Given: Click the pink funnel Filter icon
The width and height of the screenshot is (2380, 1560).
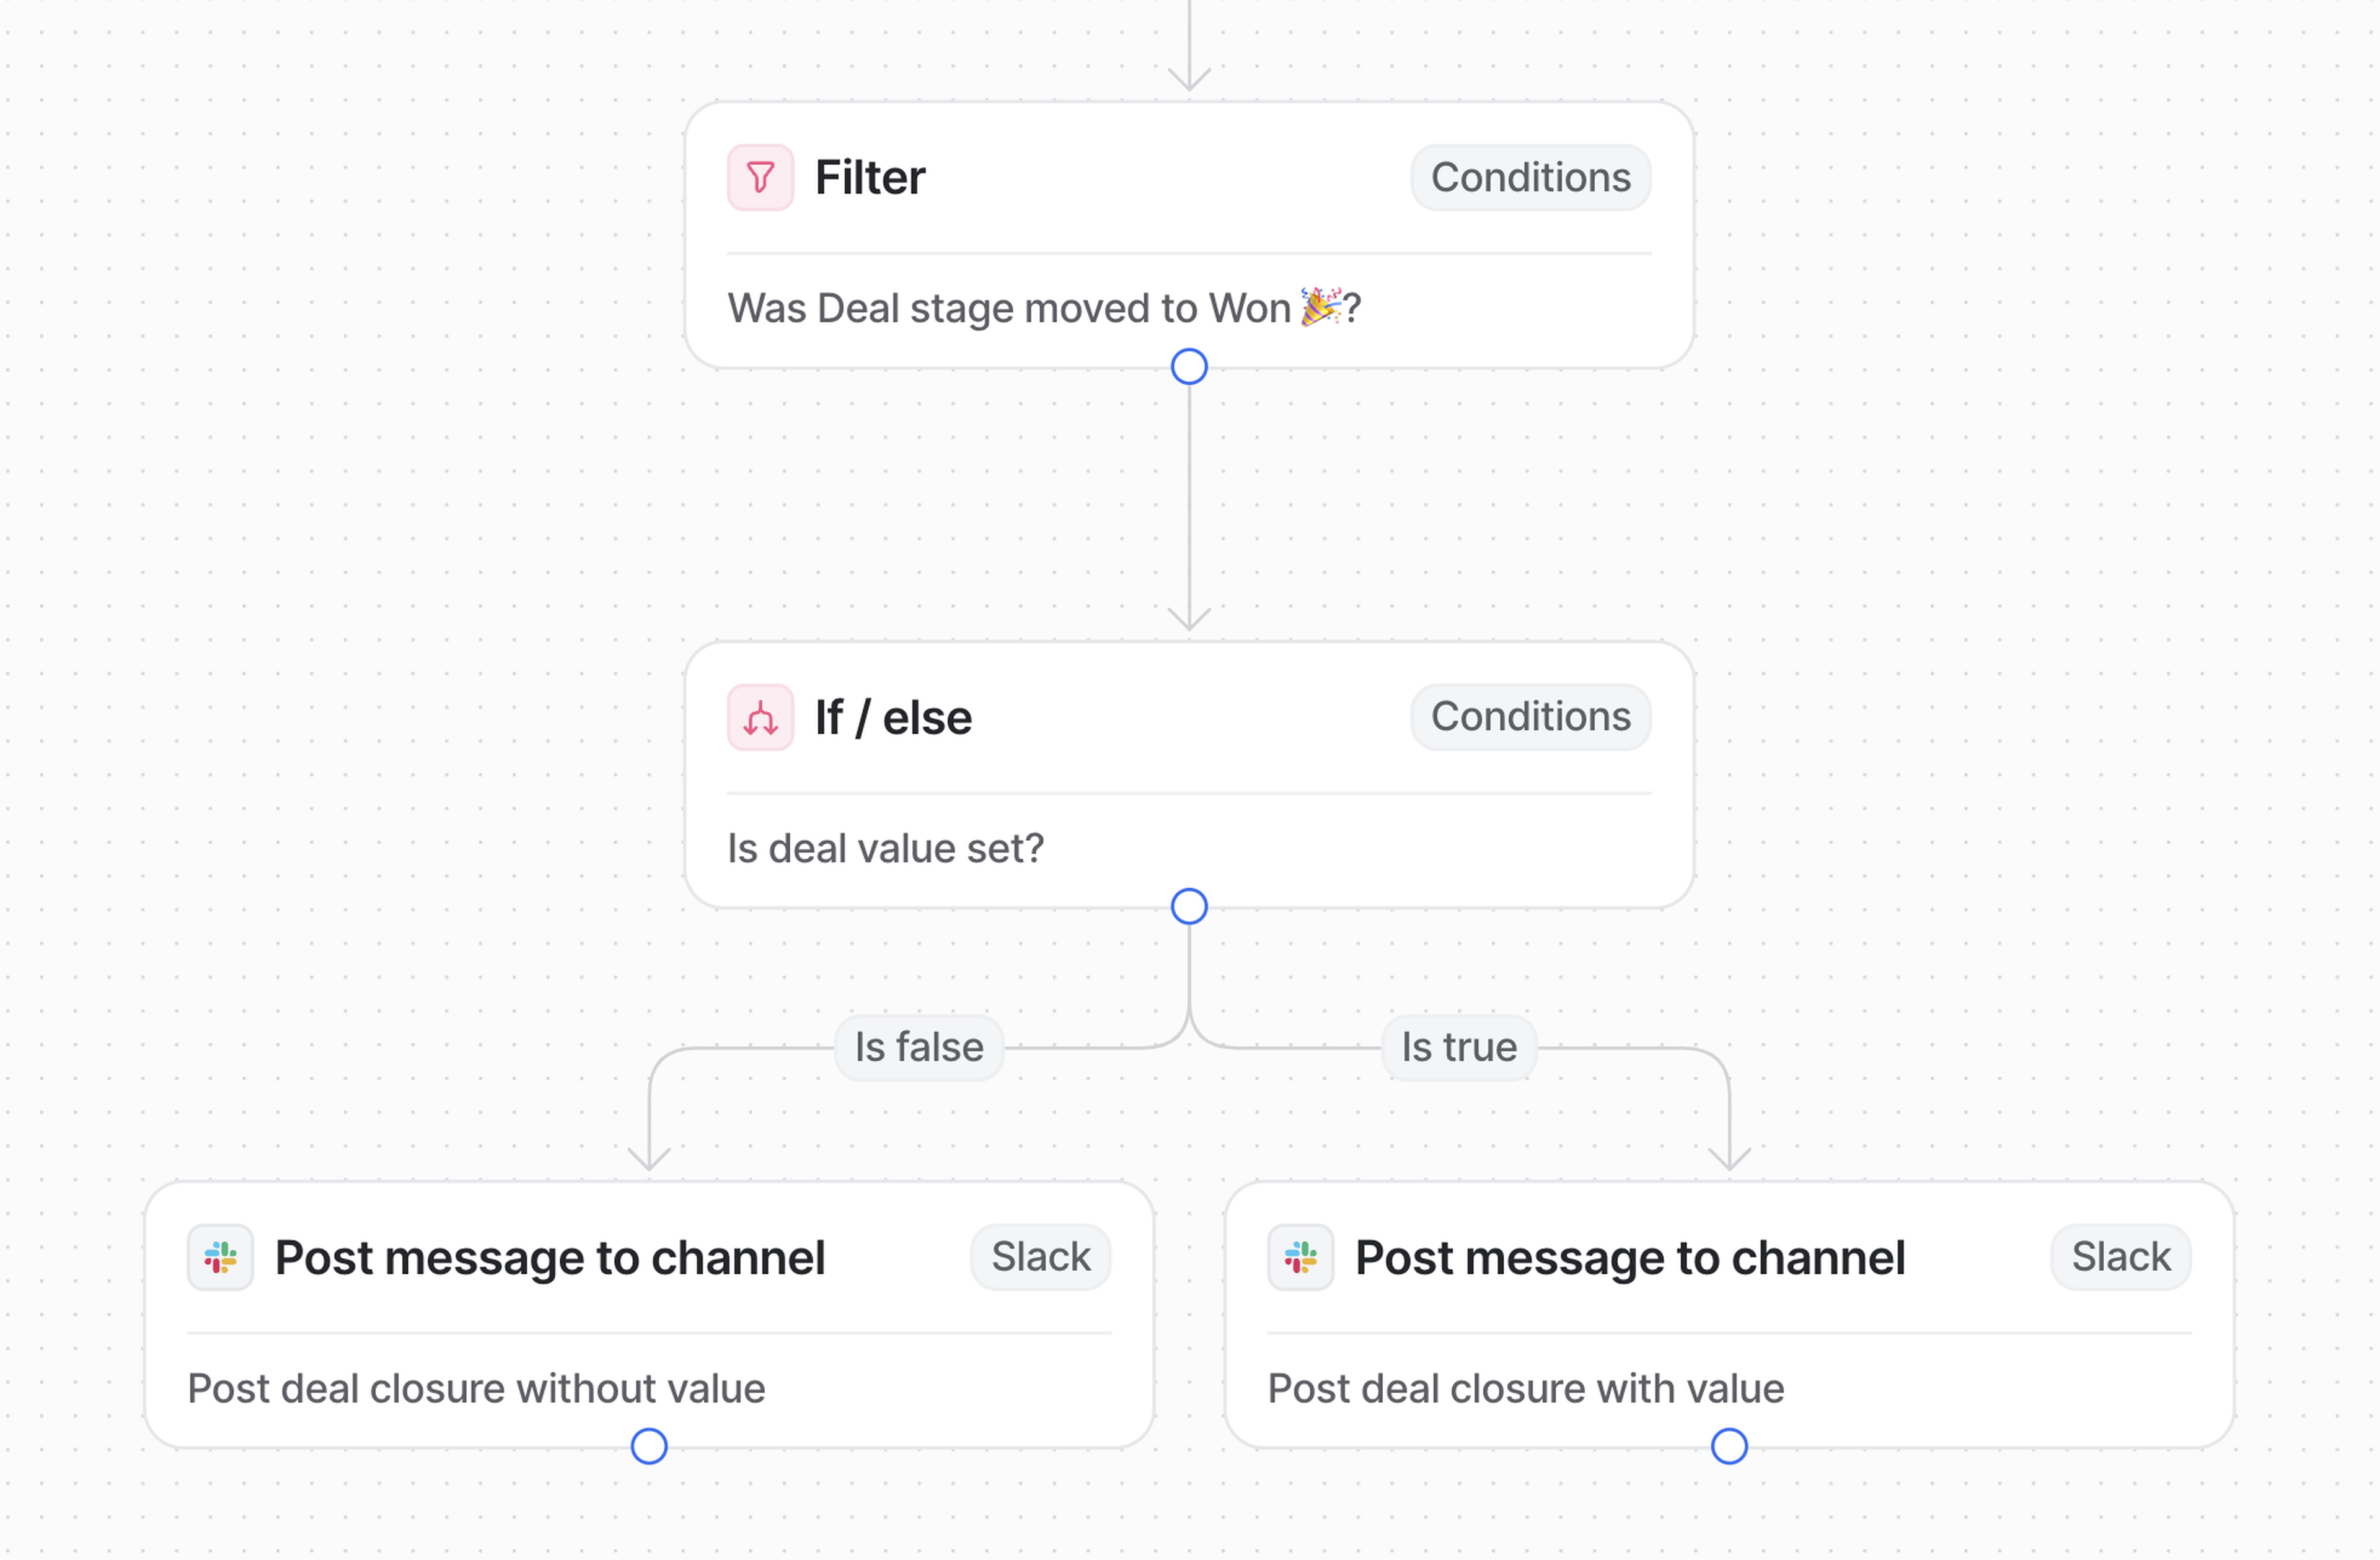Looking at the screenshot, I should point(760,178).
